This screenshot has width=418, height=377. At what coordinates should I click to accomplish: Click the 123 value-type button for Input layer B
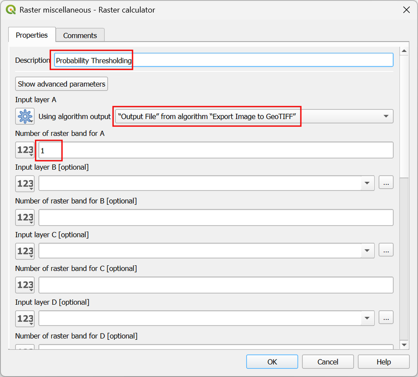click(x=25, y=183)
